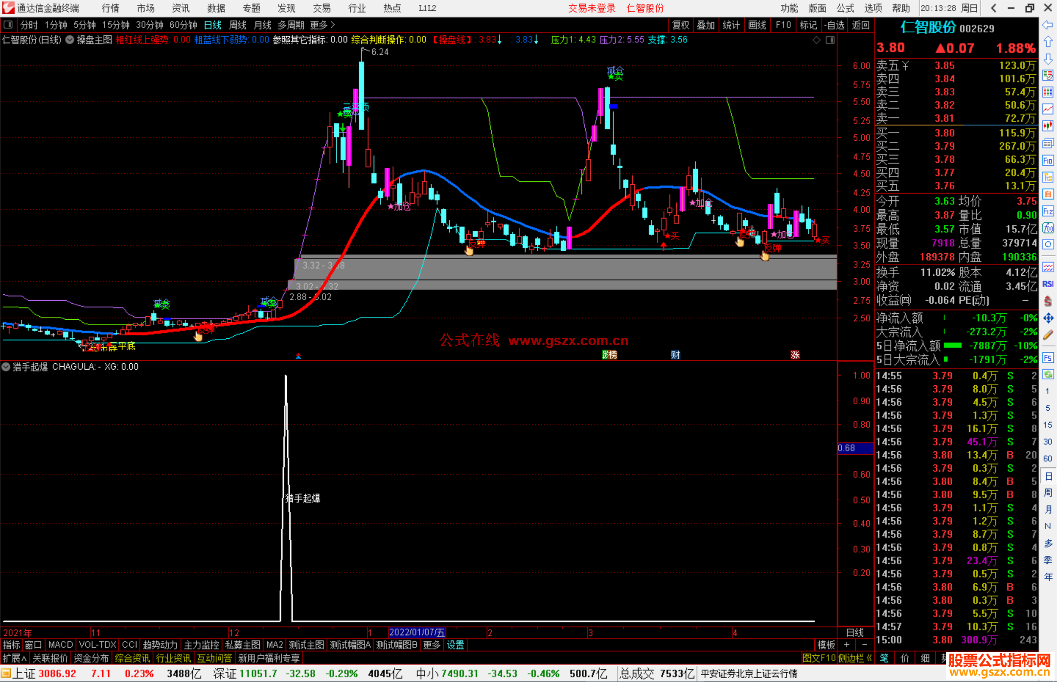Image resolution: width=1057 pixels, height=682 pixels.
Task: Click the 2022/01/07 date marker on timeline
Action: (x=417, y=633)
